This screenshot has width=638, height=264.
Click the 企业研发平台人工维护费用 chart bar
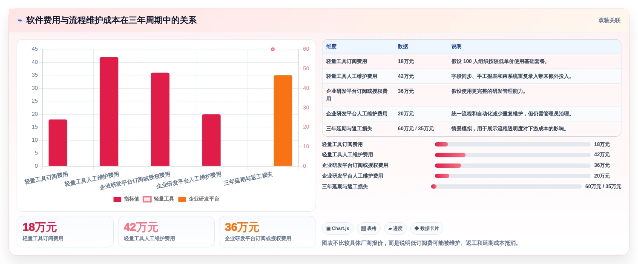coord(211,140)
